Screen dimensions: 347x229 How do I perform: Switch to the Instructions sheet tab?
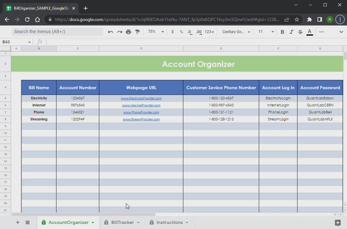coord(169,222)
